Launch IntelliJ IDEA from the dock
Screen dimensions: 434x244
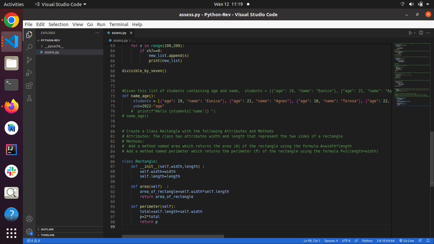click(x=11, y=149)
